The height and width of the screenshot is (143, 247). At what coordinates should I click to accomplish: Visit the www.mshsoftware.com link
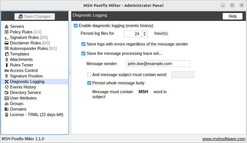(x=224, y=139)
